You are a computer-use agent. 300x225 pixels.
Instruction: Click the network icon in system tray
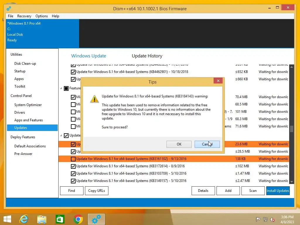[265, 219]
